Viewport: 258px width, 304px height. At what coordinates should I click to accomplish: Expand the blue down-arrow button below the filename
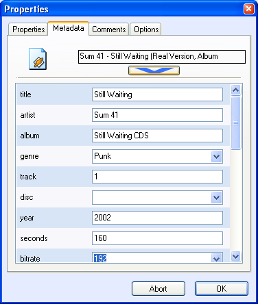point(154,71)
